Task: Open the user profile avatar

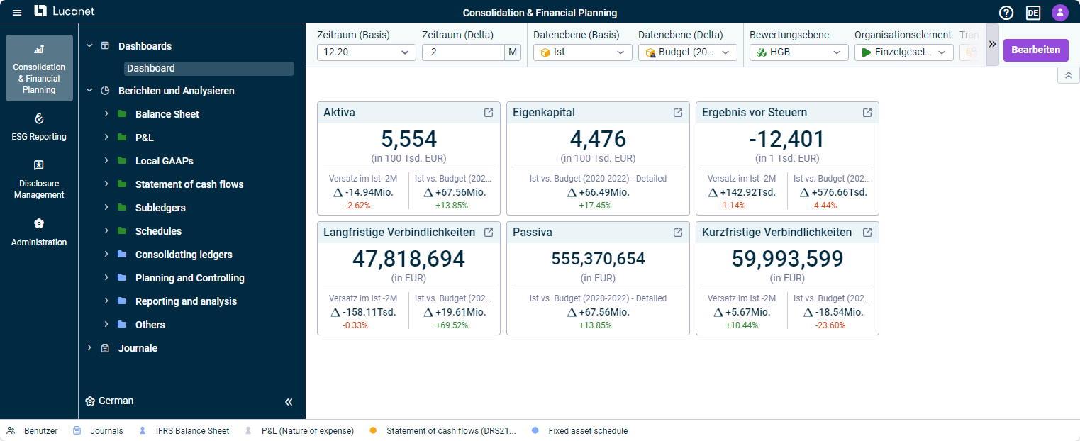Action: [x=1059, y=13]
